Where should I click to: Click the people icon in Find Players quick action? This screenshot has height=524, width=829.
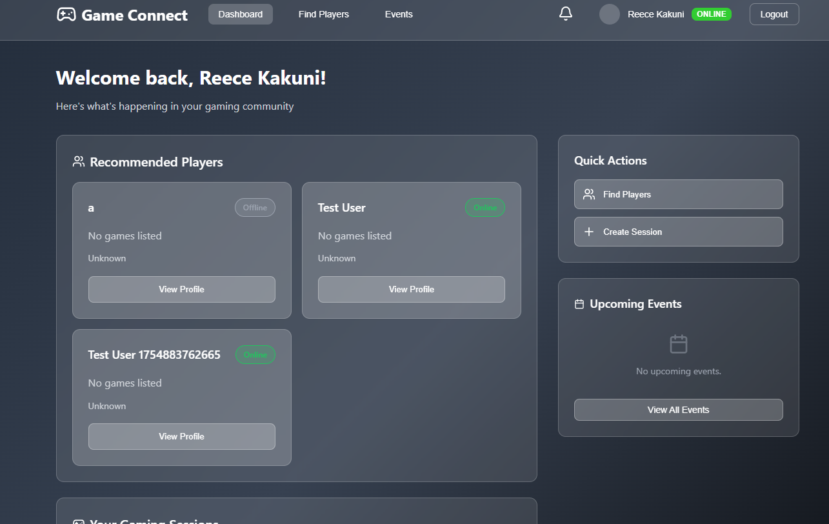pos(588,194)
